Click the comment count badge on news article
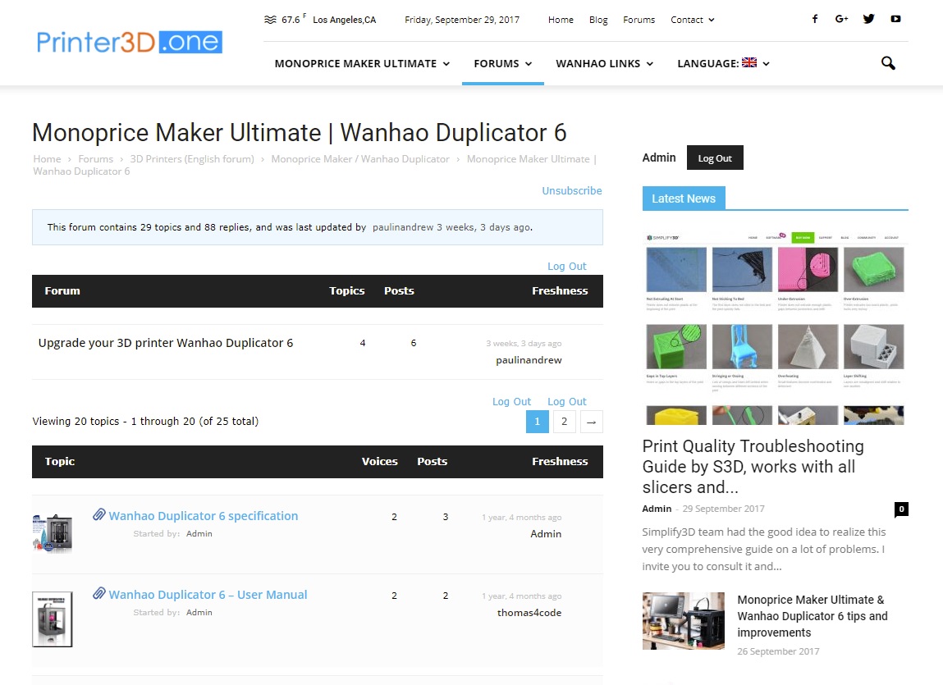This screenshot has height=685, width=943. pyautogui.click(x=901, y=509)
